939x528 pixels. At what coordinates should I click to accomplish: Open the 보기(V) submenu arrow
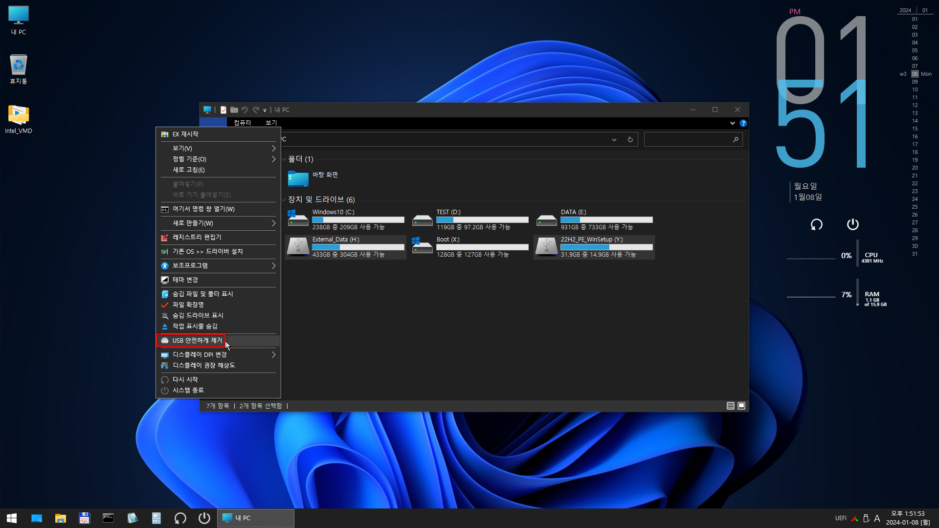pyautogui.click(x=273, y=148)
